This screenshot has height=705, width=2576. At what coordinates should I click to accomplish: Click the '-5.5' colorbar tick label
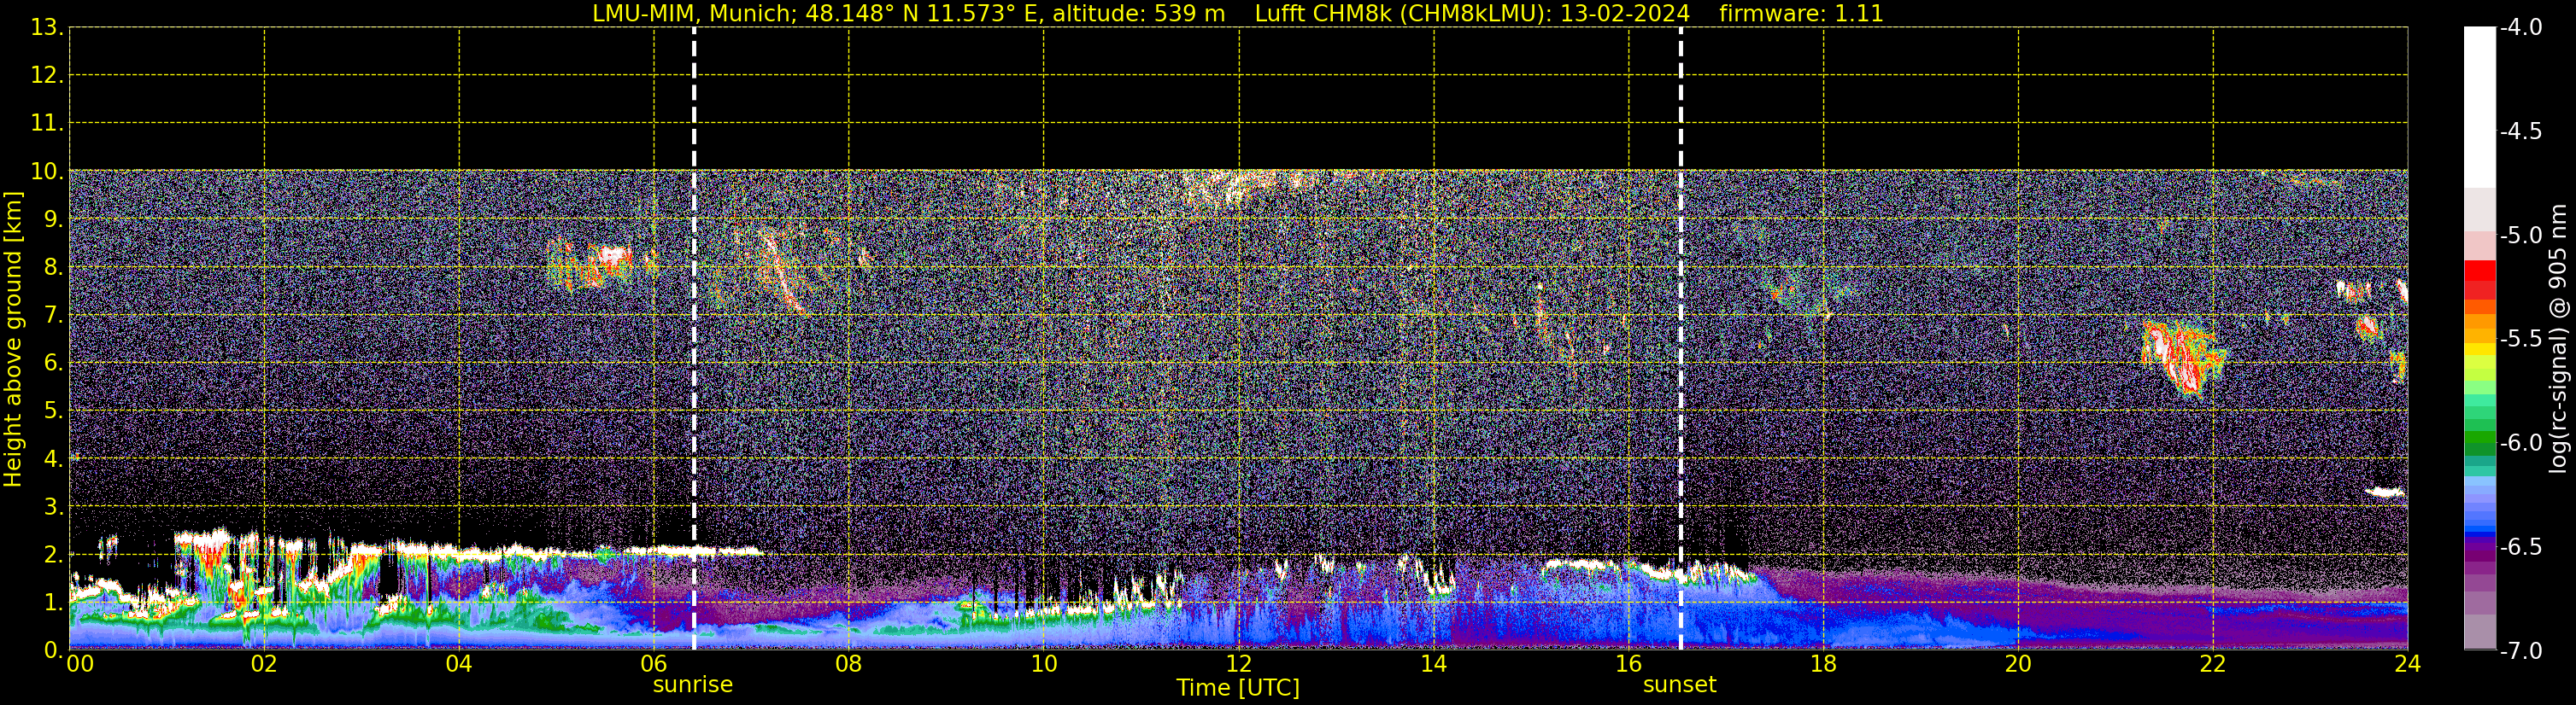click(x=2520, y=339)
